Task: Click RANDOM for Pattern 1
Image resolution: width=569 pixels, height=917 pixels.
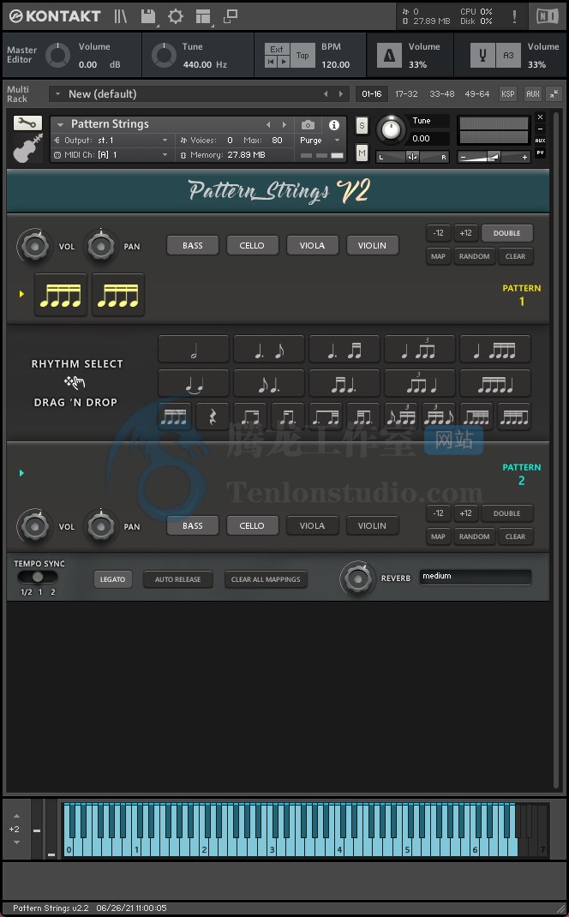Action: coord(474,256)
